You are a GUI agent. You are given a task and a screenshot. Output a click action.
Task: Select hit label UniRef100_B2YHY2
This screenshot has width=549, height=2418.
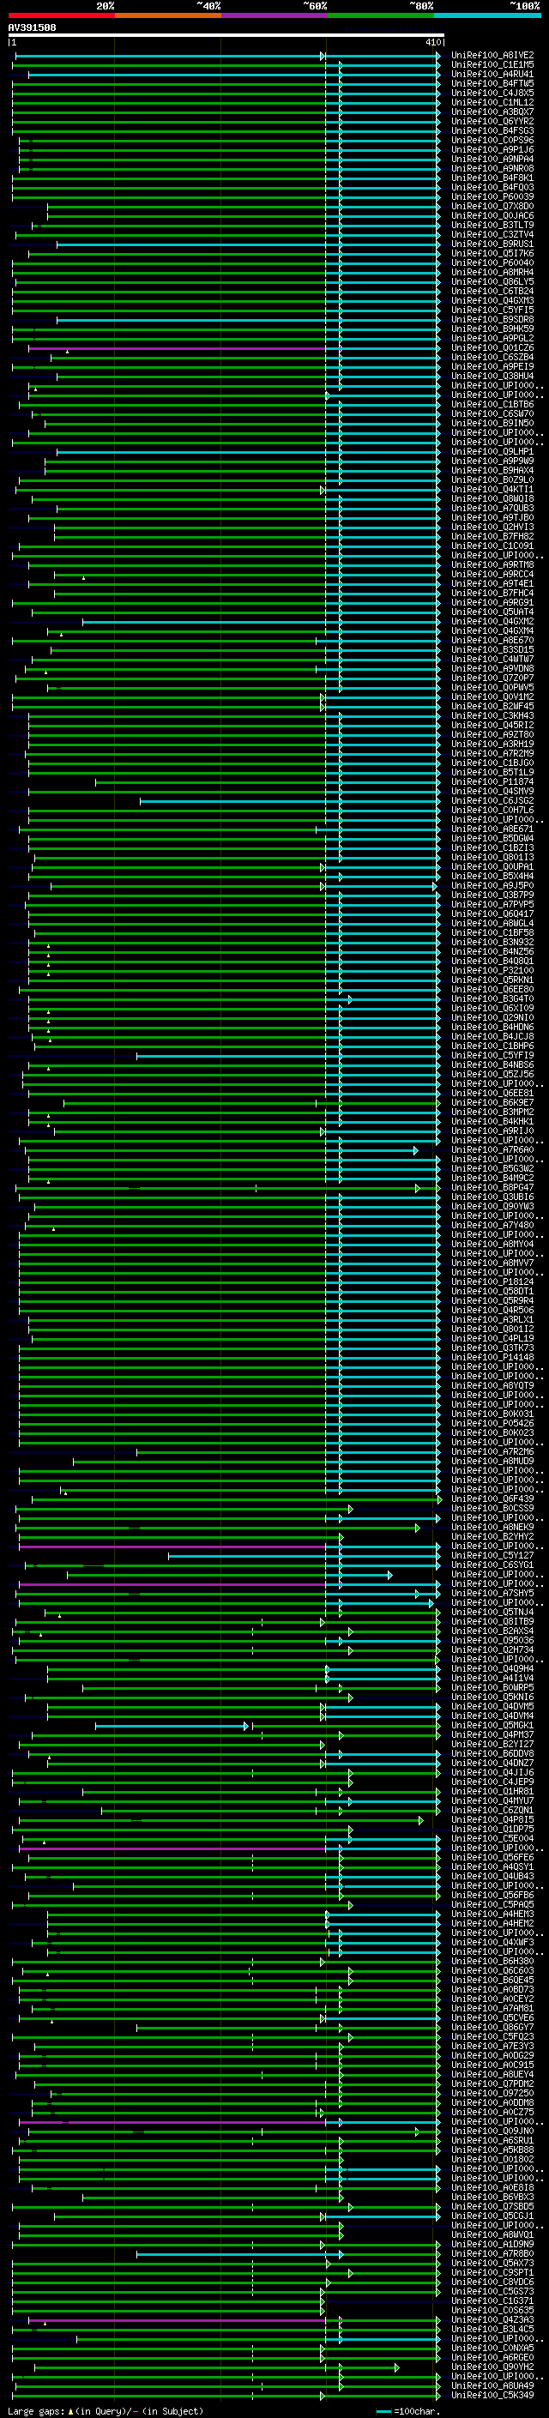(x=492, y=1536)
